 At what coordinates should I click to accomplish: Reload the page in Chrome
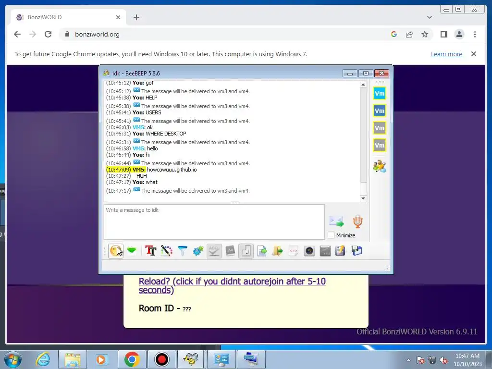pos(48,34)
